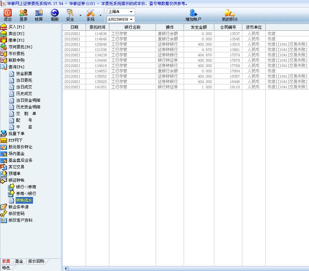Screen dimensions: 309x271
Task: Select the row with contract number 19110
Action: 185,87
